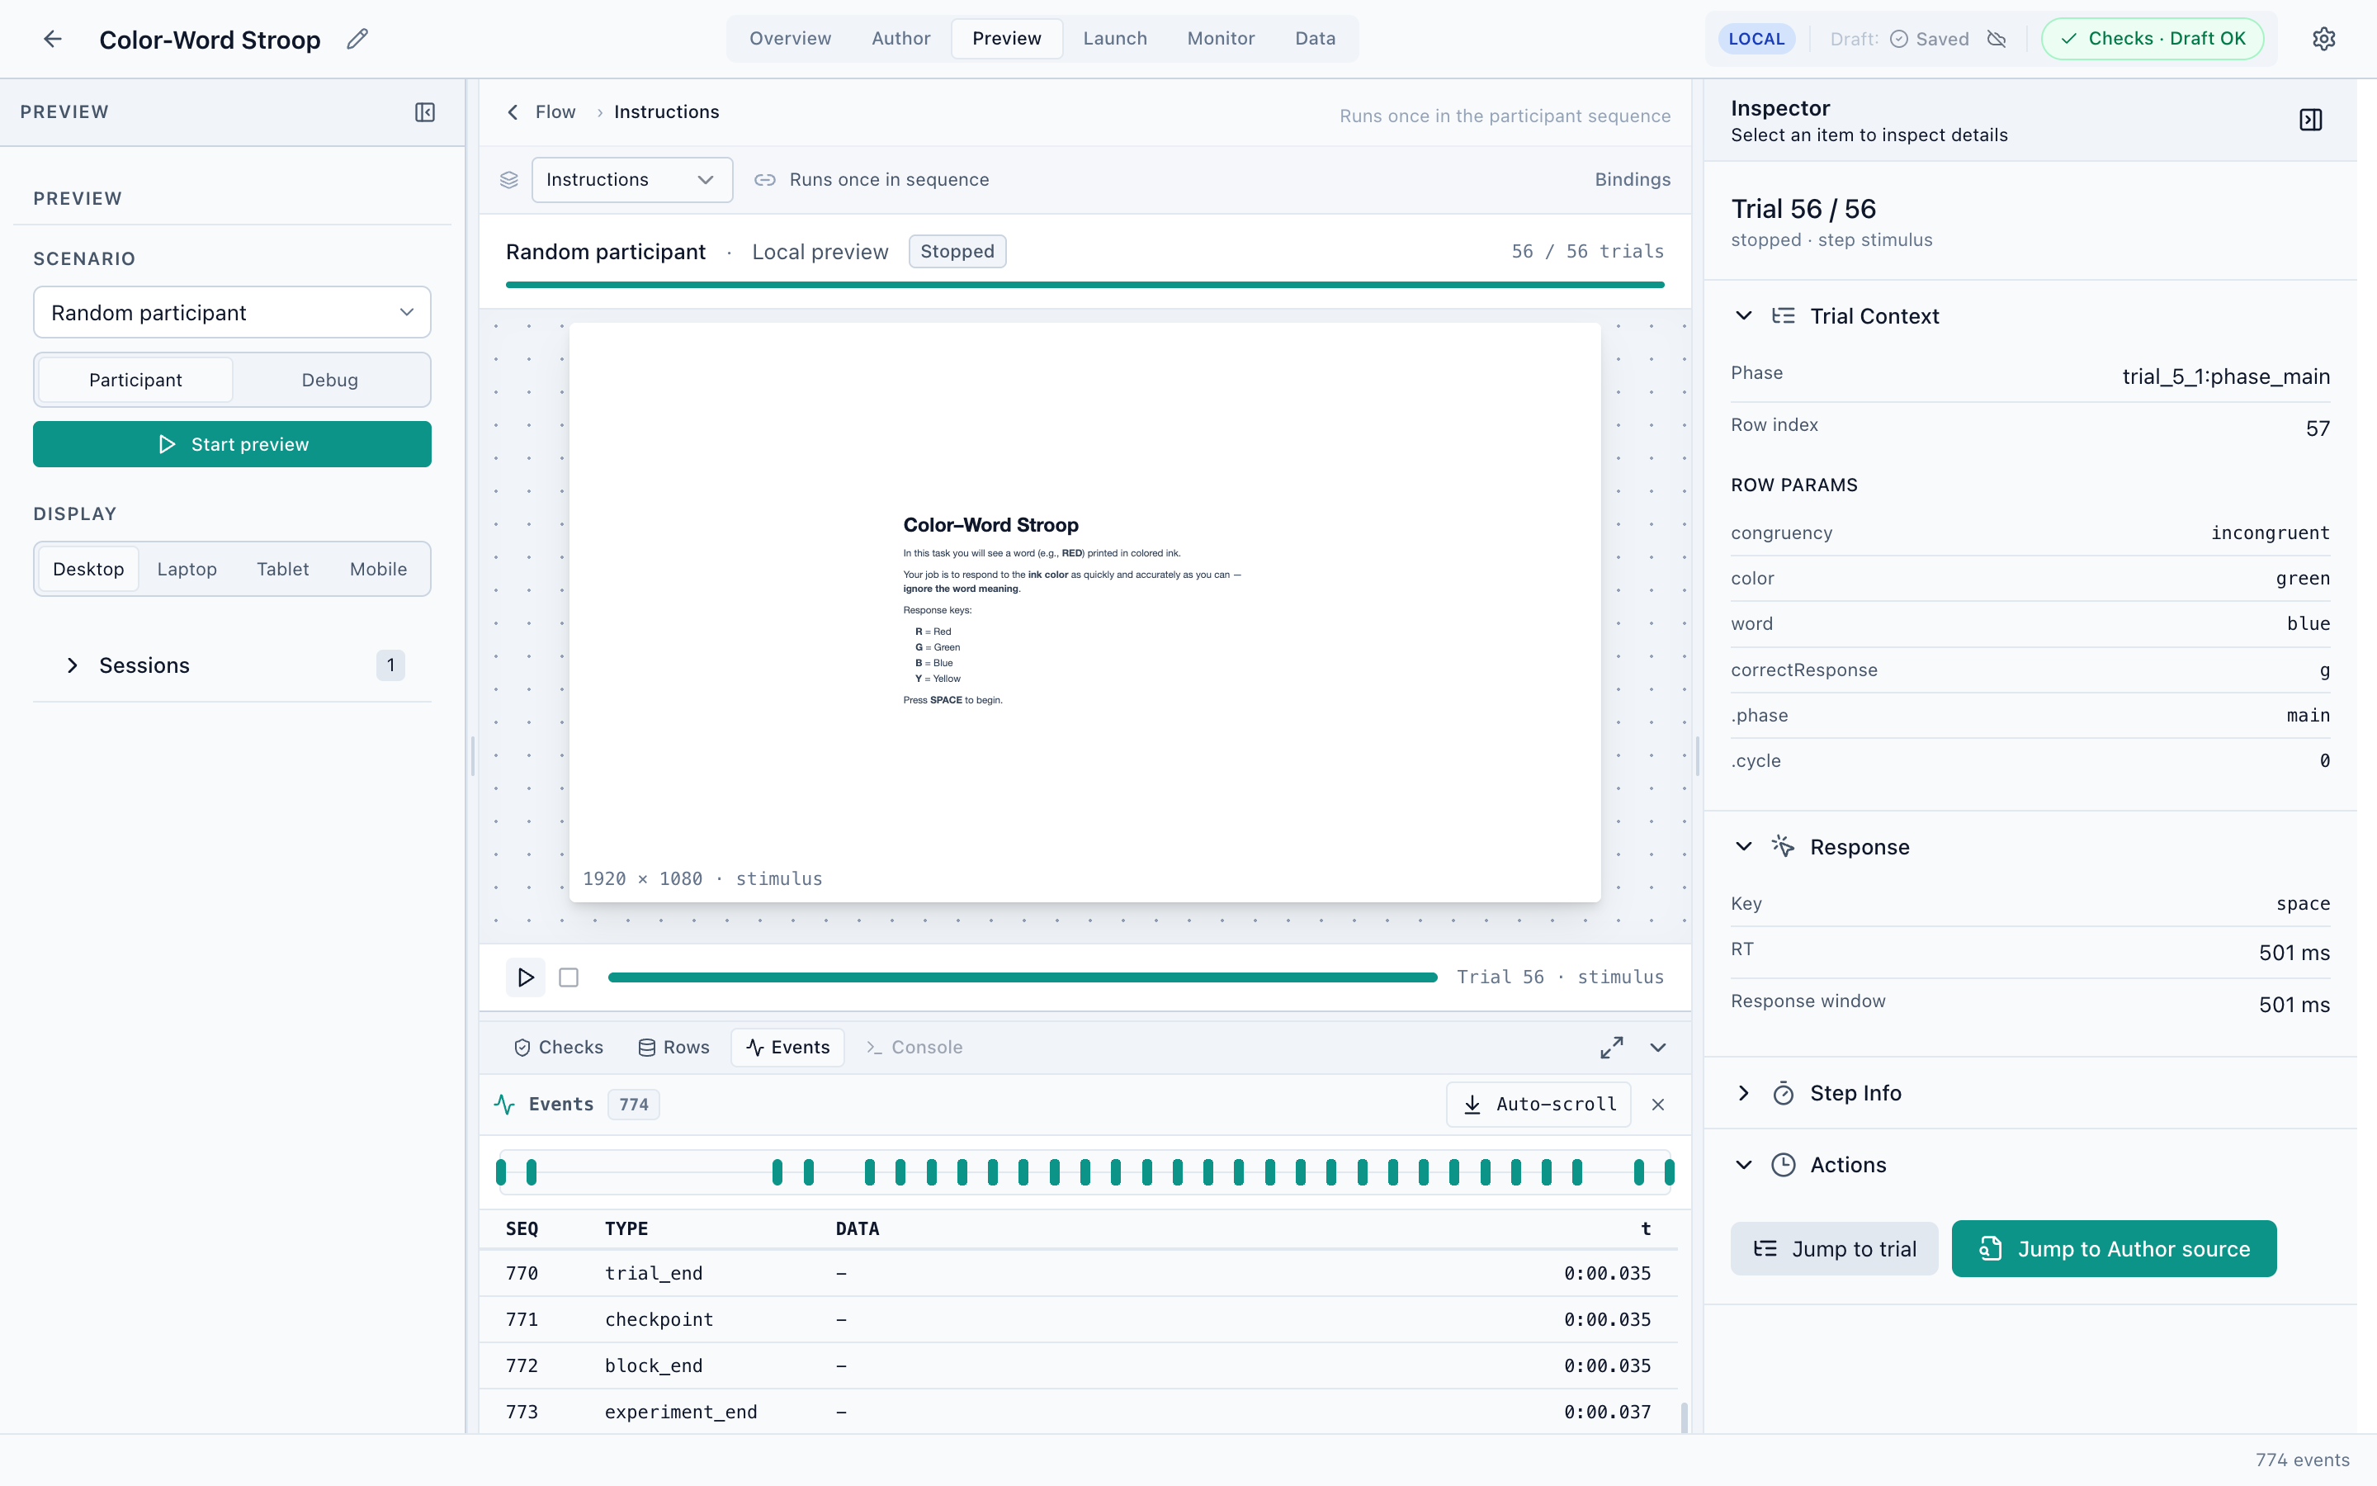2377x1486 pixels.
Task: Play the preview with the play button
Action: pos(526,977)
